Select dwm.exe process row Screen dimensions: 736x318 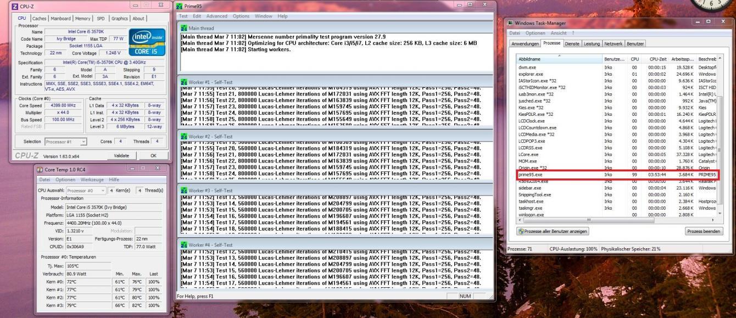[617, 67]
